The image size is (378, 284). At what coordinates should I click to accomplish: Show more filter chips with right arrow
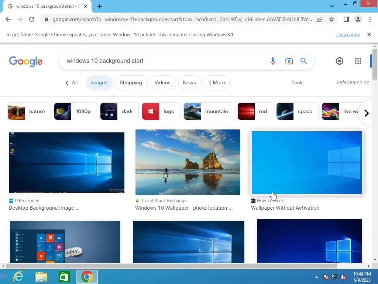coord(367,113)
